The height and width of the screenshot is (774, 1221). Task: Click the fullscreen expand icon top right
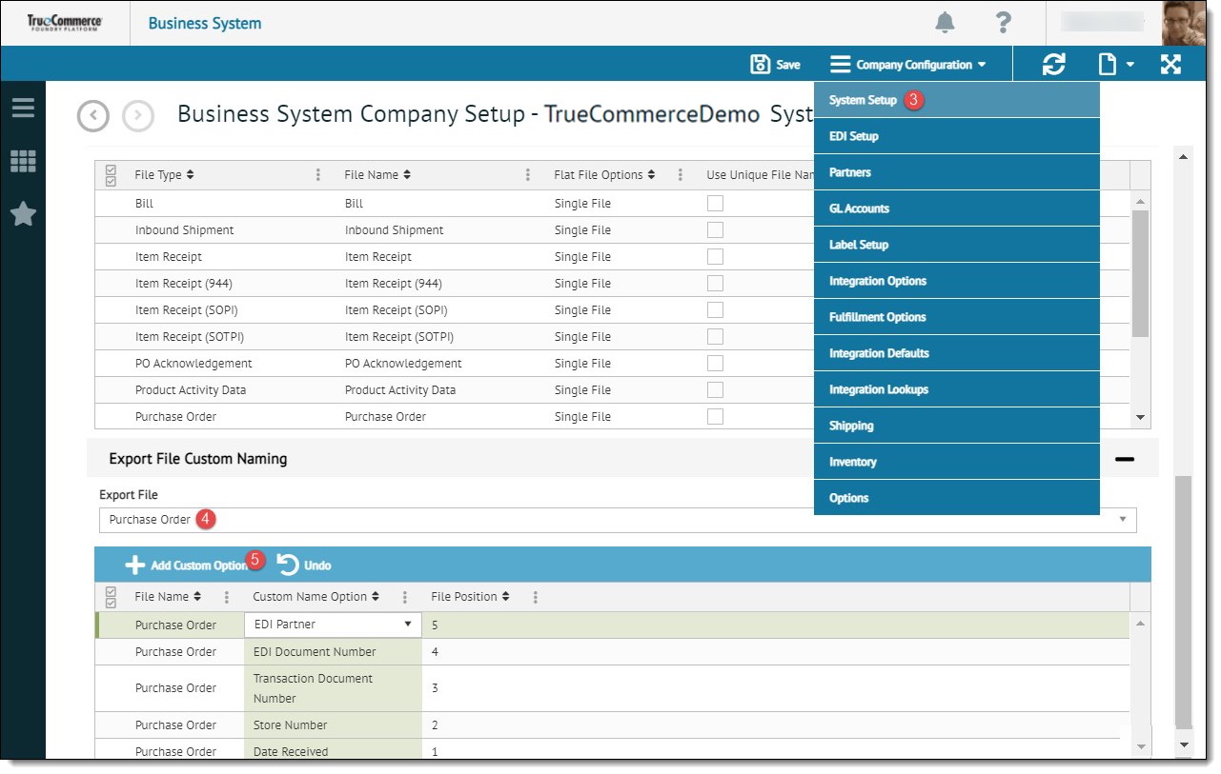[1170, 64]
